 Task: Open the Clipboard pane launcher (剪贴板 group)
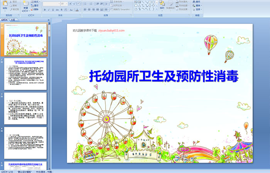pyautogui.click(x=19, y=15)
